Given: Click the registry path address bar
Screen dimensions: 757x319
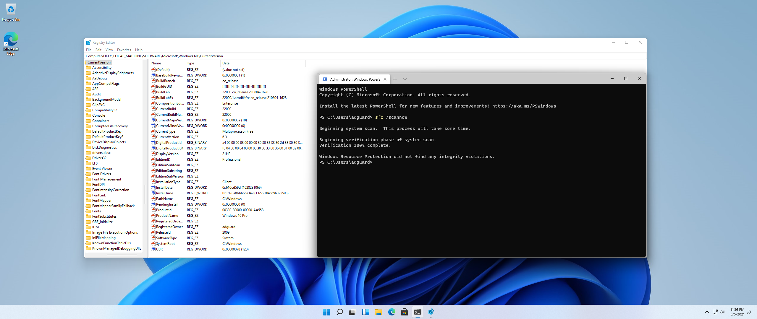Looking at the screenshot, I should [365, 56].
